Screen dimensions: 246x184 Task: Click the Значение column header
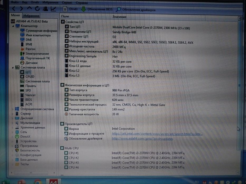(x=119, y=17)
